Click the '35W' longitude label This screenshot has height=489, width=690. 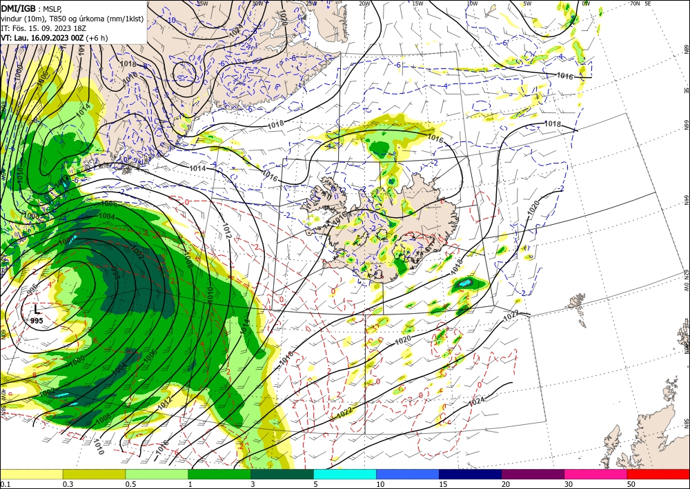click(202, 3)
